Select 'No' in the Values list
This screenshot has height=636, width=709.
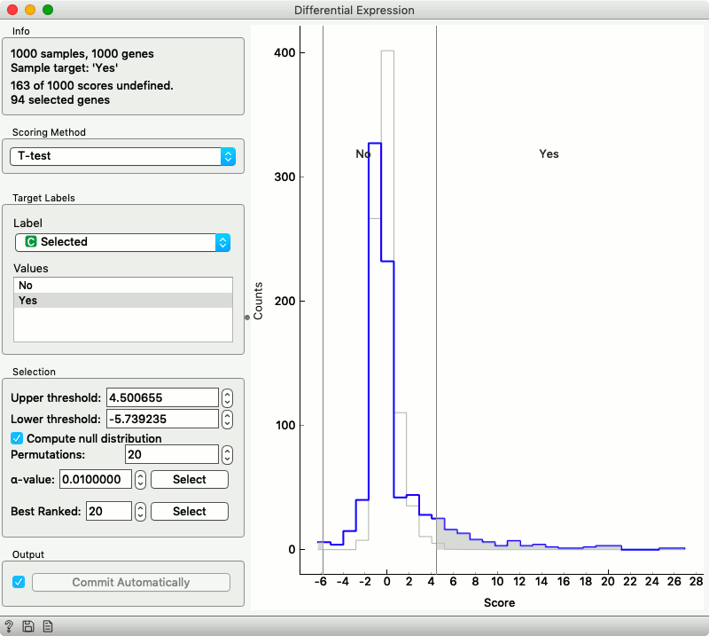click(x=123, y=286)
